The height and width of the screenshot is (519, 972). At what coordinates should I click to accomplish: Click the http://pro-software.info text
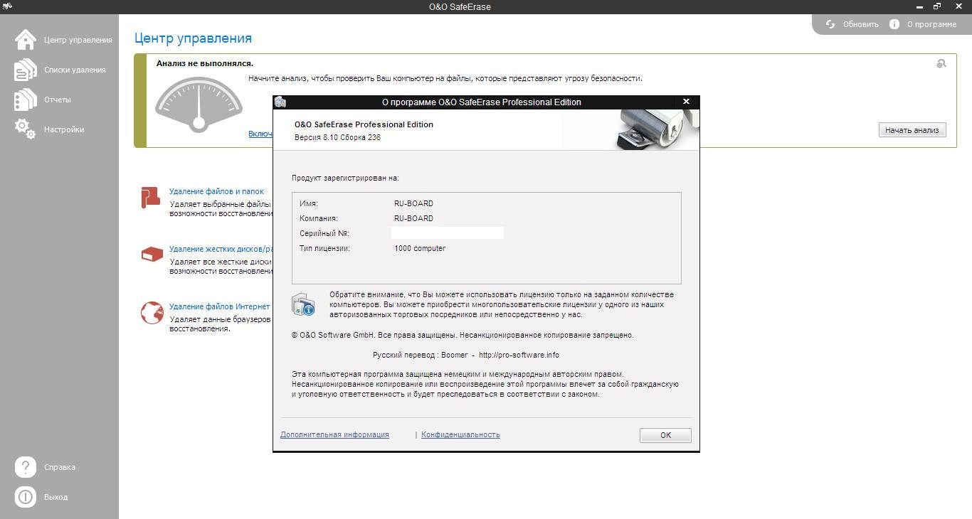point(519,355)
